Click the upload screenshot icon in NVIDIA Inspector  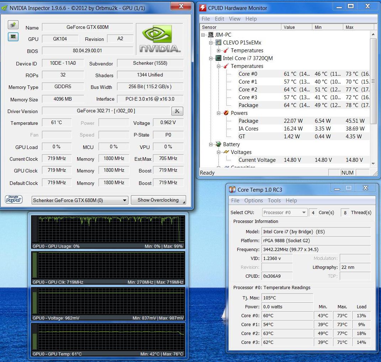(x=13, y=25)
